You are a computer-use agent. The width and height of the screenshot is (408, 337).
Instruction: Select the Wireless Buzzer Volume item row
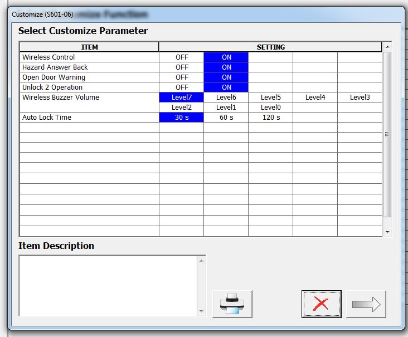[x=89, y=97]
